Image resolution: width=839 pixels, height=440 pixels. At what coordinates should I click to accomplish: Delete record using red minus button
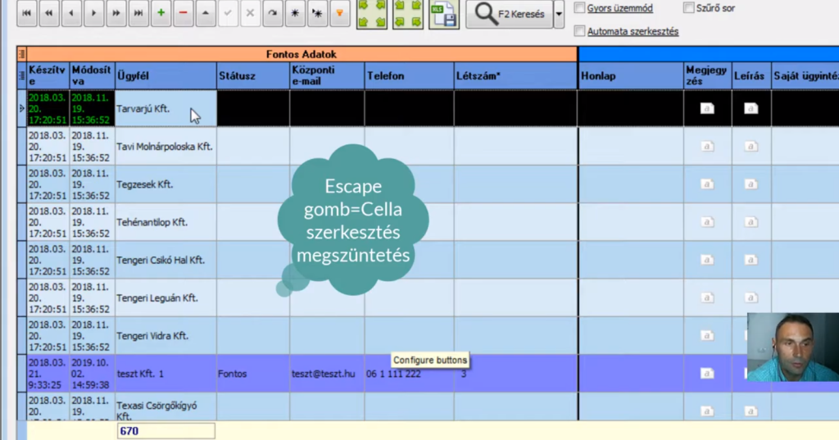[184, 13]
